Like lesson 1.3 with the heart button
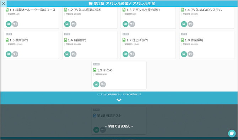This screenshot has width=238, height=140. click(132, 24)
